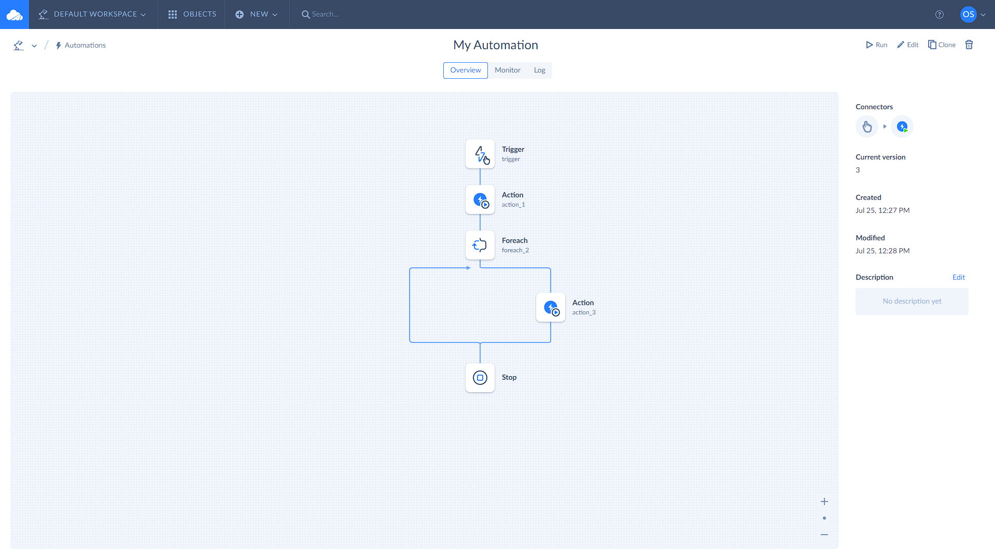Image resolution: width=995 pixels, height=559 pixels.
Task: Reset canvas zoom with dot control
Action: [x=824, y=518]
